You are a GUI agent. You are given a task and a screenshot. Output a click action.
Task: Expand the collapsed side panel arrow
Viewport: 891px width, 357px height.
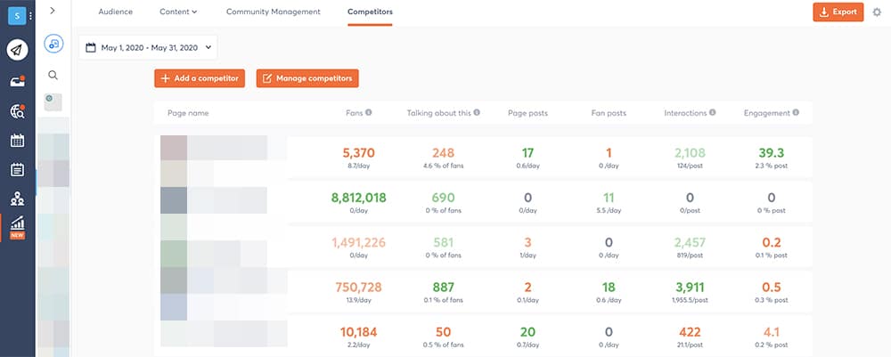click(x=53, y=11)
